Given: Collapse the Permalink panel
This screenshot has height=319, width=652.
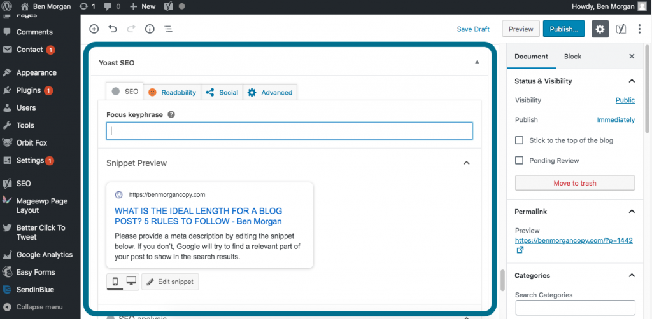Looking at the screenshot, I should point(632,211).
